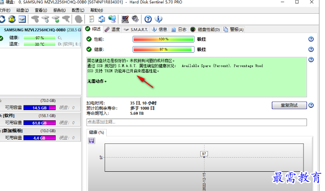Click the blue question mark toolbar icon
The height and width of the screenshot is (191, 325).
[148, 19]
